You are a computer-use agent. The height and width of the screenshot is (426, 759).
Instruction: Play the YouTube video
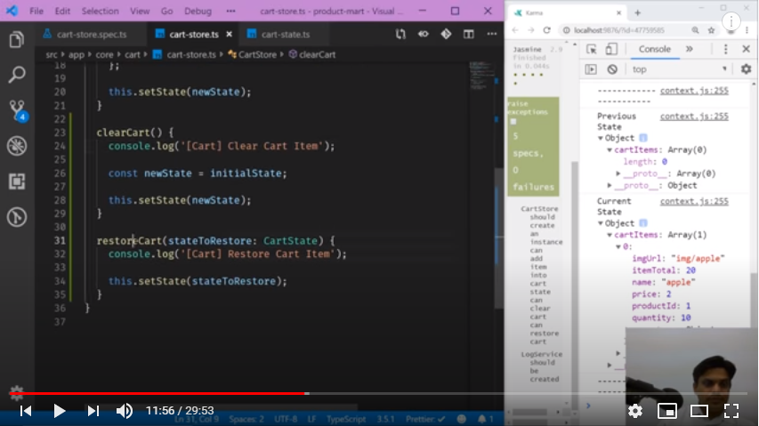pos(60,411)
